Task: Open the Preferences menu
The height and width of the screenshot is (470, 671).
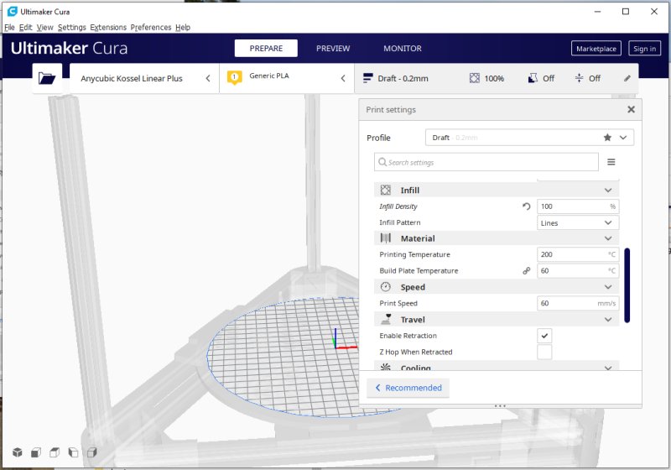Action: 151,28
